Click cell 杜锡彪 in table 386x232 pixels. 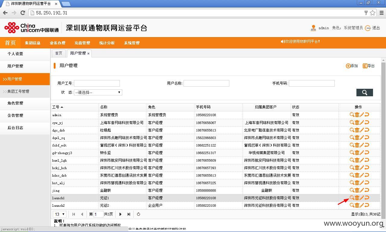point(106,130)
